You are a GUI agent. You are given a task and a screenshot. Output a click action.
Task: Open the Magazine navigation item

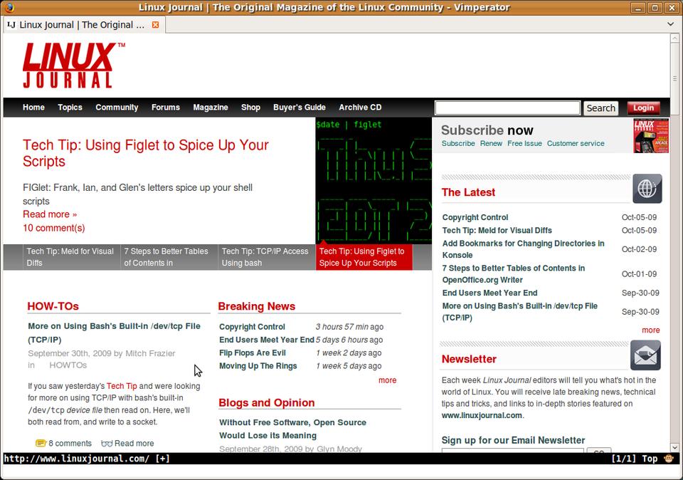point(211,108)
